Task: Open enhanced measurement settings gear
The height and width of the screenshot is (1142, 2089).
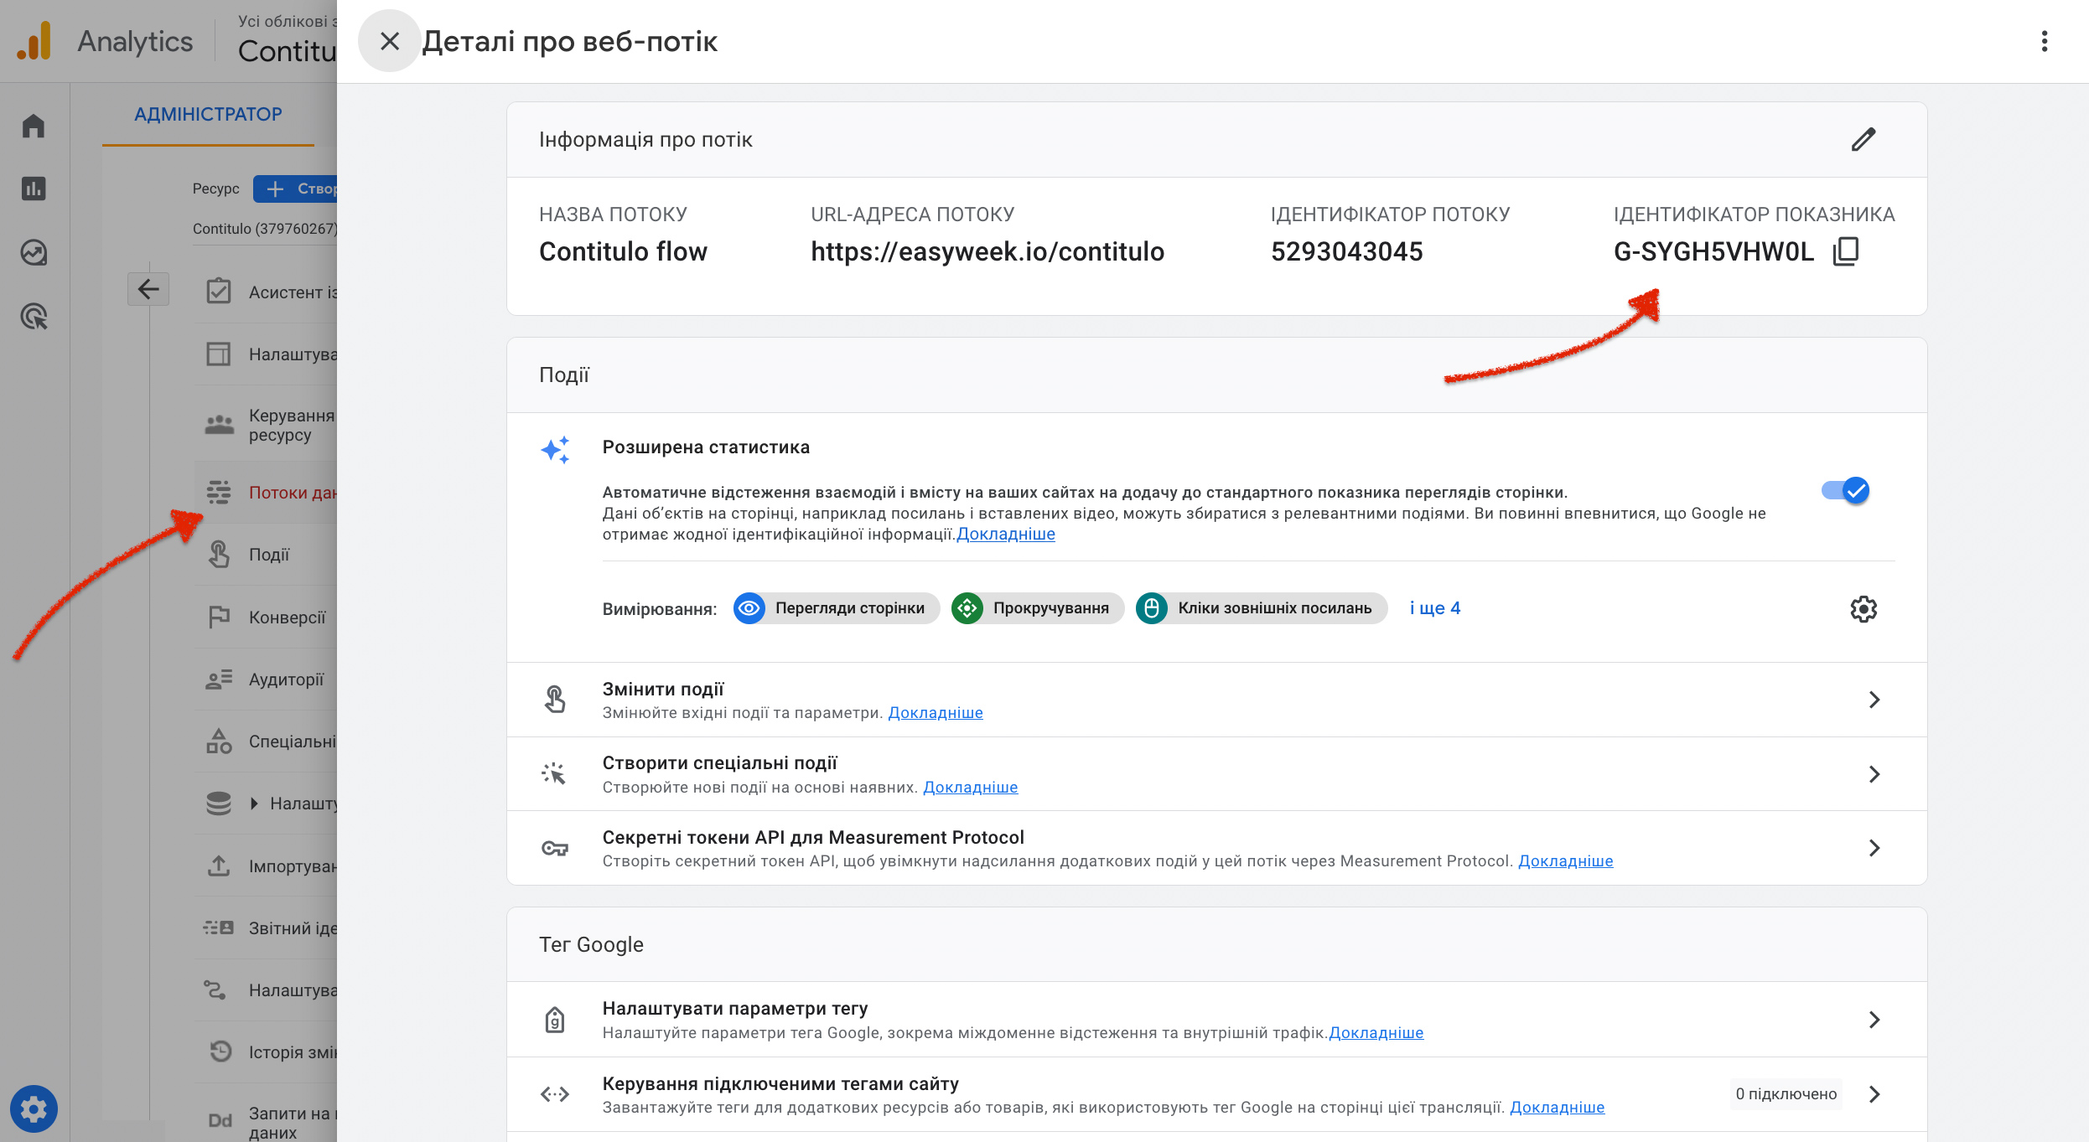Action: pos(1863,608)
